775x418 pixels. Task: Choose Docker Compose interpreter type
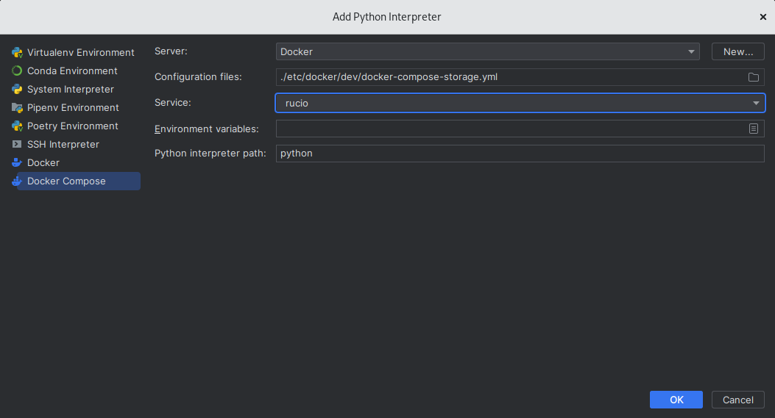tap(76, 181)
